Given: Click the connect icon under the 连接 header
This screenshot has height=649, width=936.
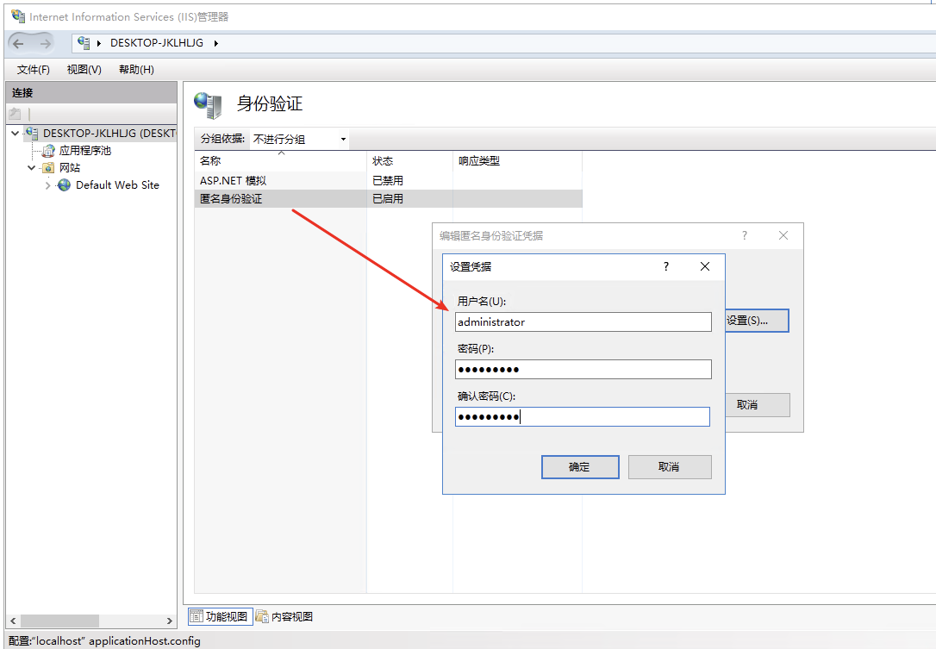Looking at the screenshot, I should pos(15,114).
